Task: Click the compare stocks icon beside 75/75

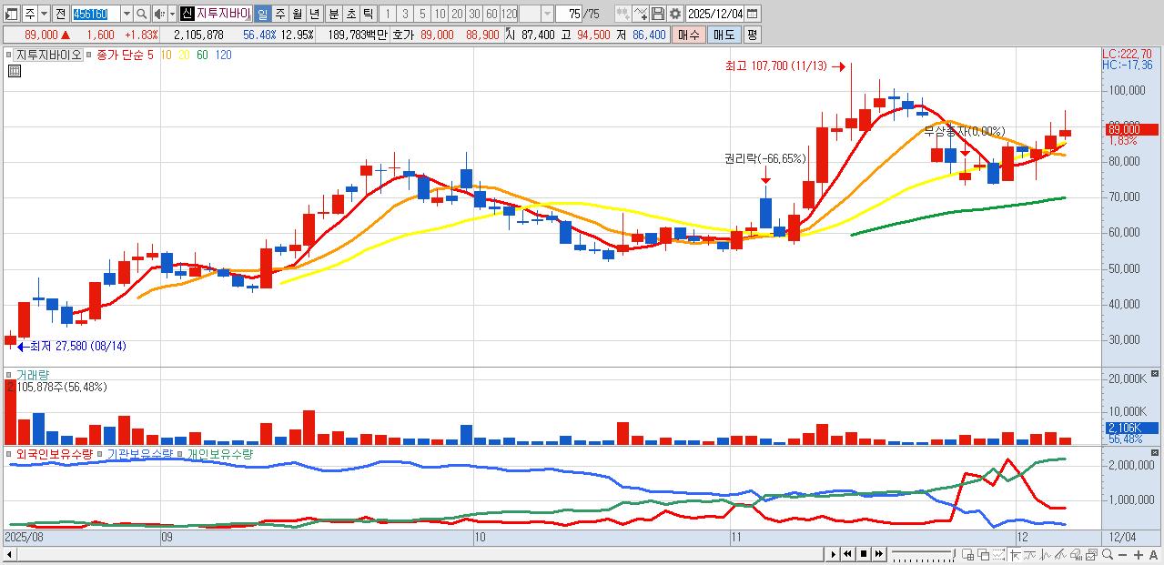Action: 623,14
